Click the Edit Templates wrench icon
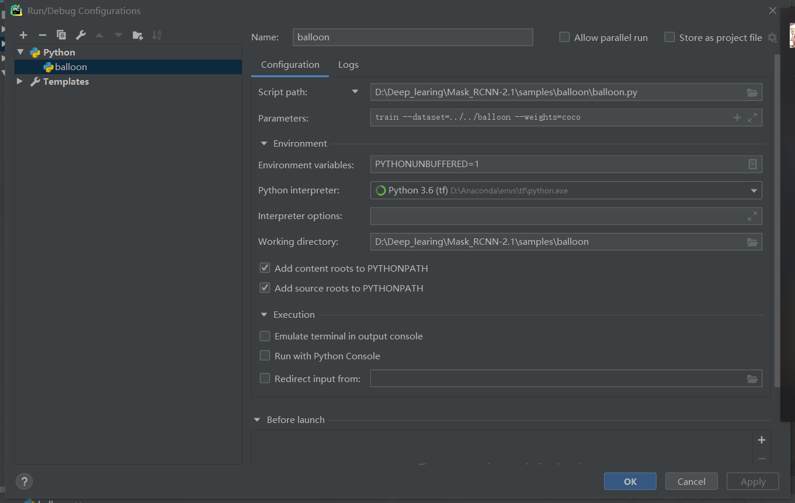This screenshot has height=503, width=795. [x=81, y=35]
